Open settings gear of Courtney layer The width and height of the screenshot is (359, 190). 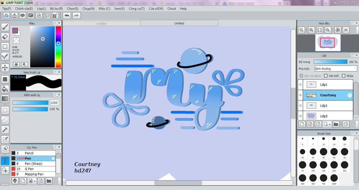350,95
